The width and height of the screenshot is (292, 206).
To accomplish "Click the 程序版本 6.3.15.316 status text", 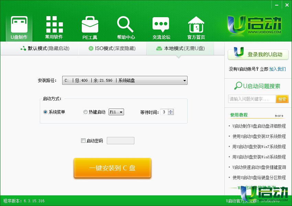I will point(24,201).
